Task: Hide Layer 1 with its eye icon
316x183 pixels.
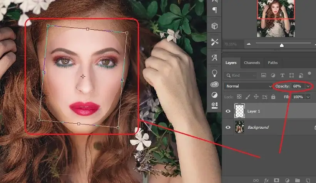Action: (228, 111)
